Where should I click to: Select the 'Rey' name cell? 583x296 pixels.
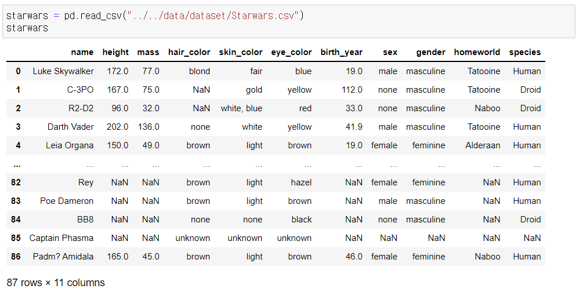point(86,182)
